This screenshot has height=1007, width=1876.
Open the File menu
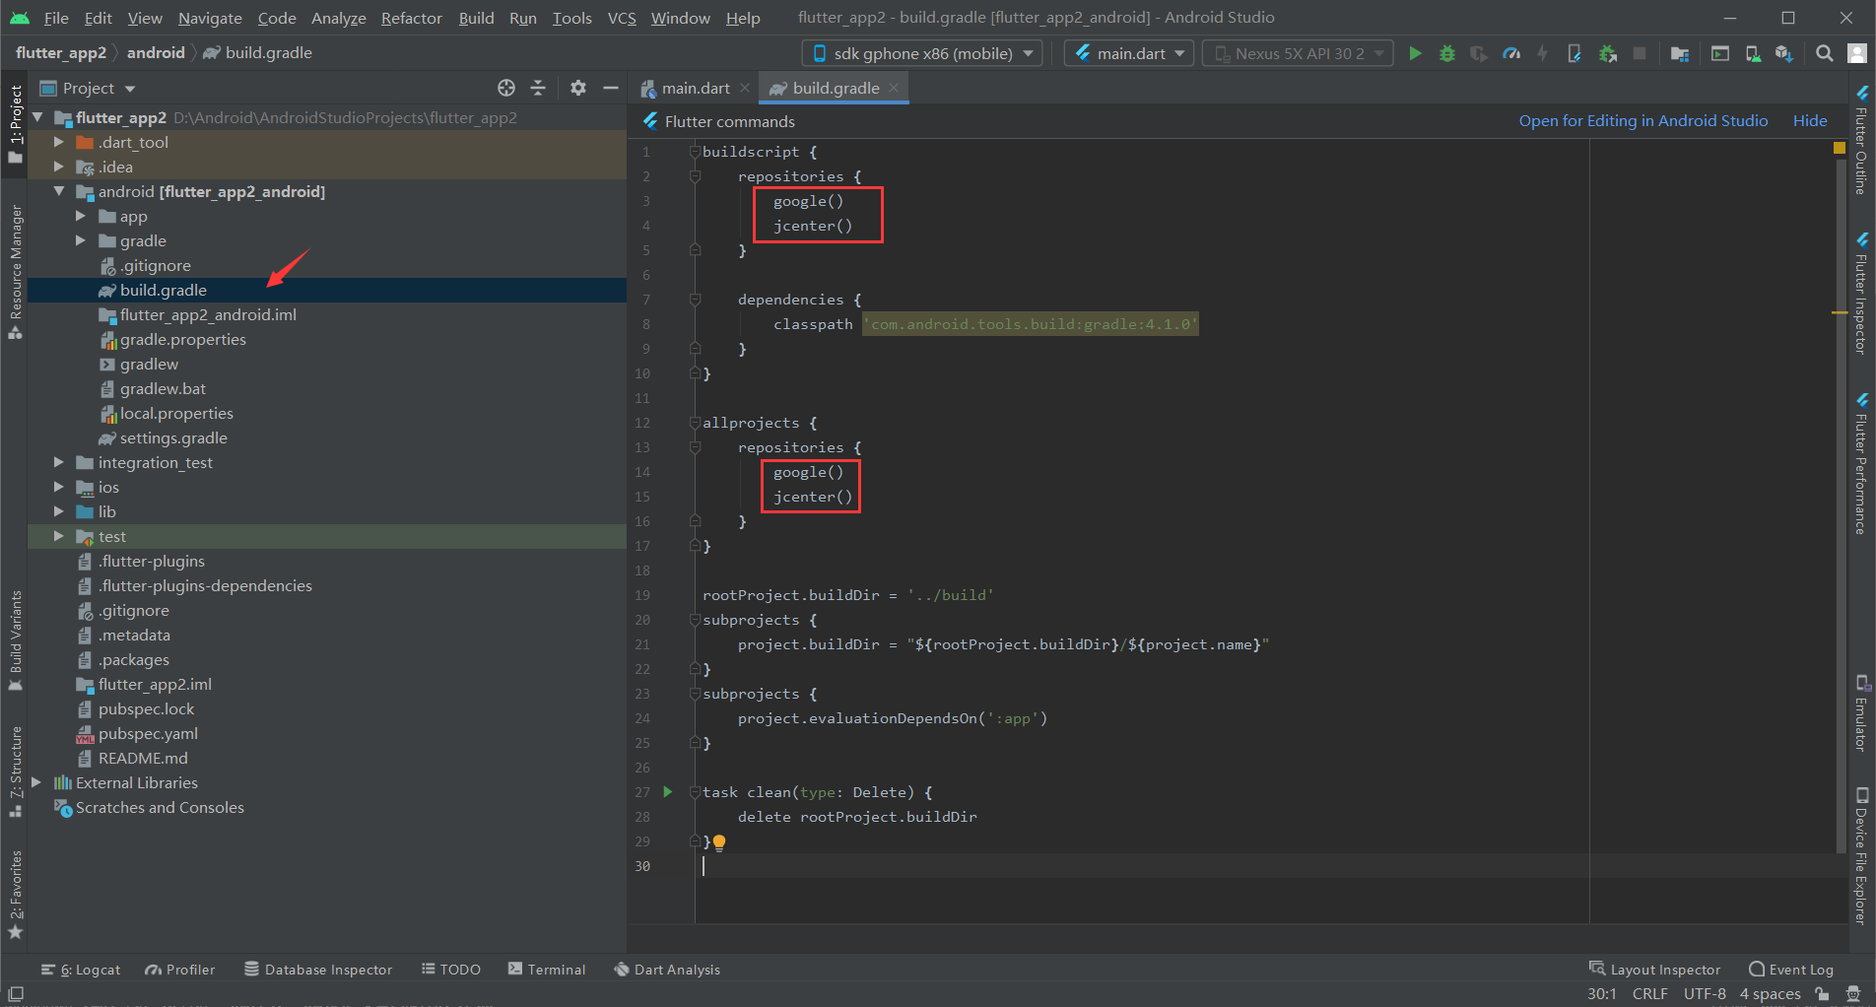click(56, 18)
